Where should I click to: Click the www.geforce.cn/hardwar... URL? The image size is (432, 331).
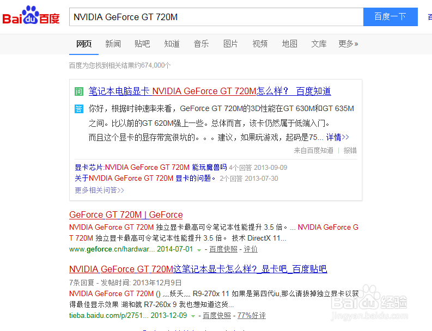(x=112, y=249)
